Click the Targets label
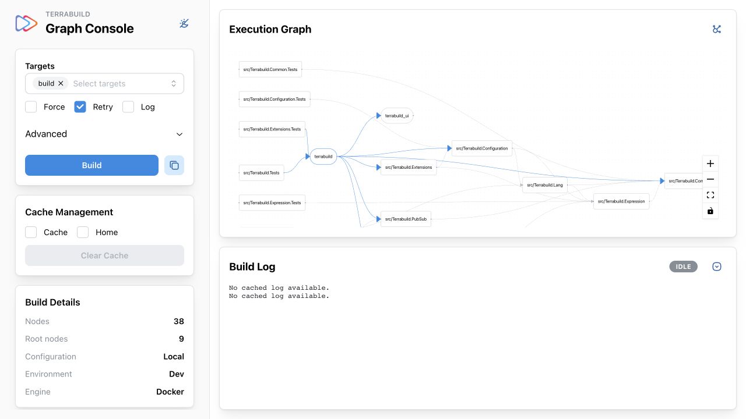The height and width of the screenshot is (419, 746). coord(40,66)
